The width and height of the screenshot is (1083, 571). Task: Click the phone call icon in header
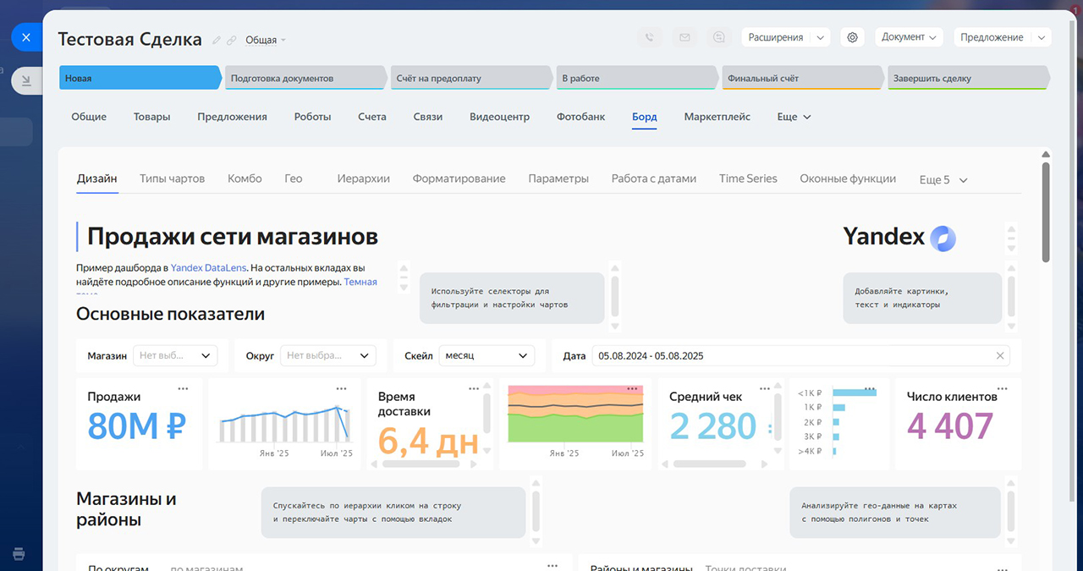point(650,37)
